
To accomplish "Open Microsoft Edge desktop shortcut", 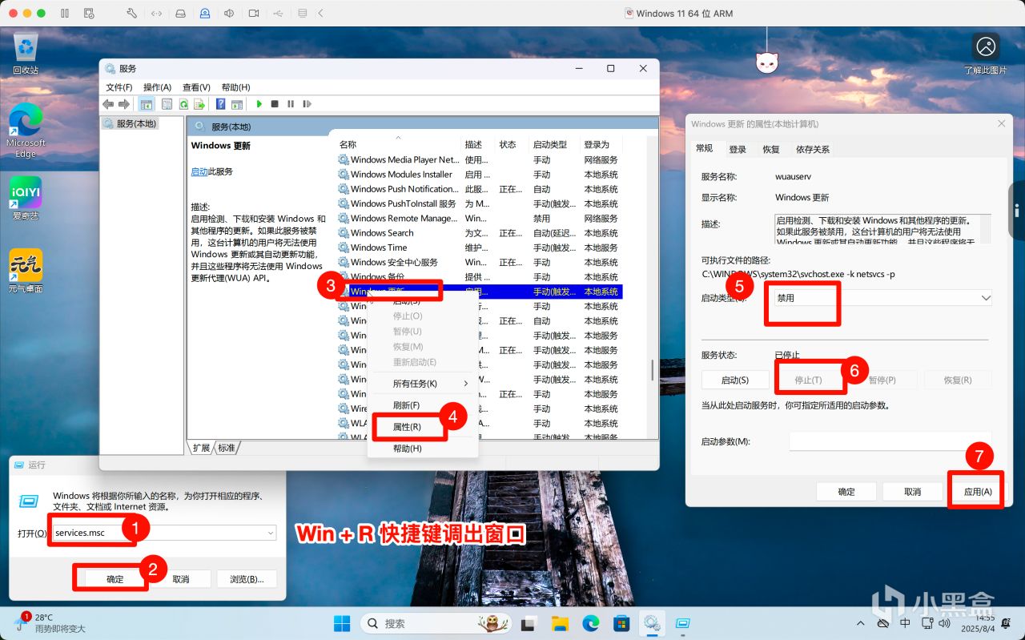I will (x=26, y=131).
